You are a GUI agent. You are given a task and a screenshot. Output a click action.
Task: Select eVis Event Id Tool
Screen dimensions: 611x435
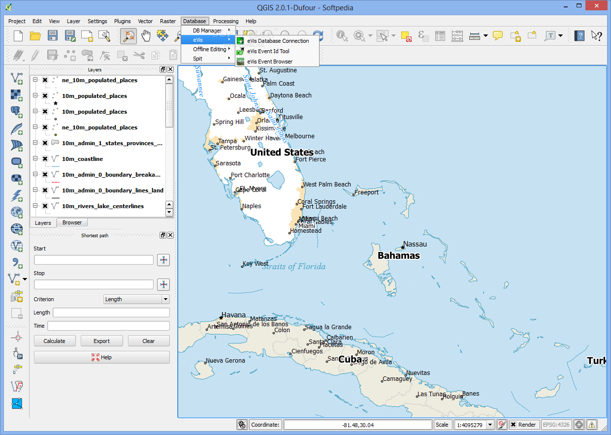tap(277, 51)
